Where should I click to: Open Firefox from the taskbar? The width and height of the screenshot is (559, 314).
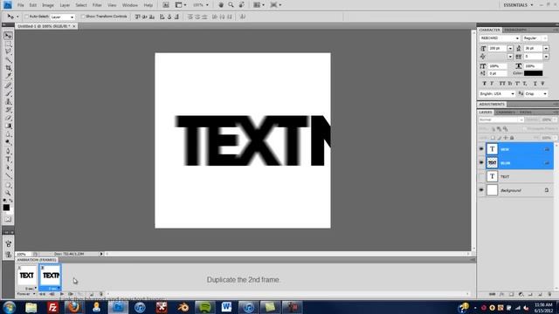click(74, 307)
